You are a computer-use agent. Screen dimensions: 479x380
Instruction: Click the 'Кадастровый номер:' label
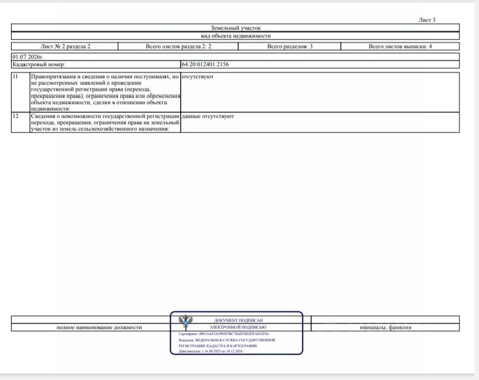point(39,64)
